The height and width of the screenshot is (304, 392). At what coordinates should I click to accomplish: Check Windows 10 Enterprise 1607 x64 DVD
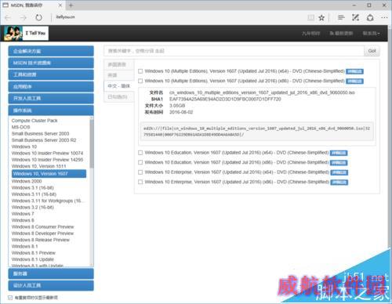(x=140, y=172)
